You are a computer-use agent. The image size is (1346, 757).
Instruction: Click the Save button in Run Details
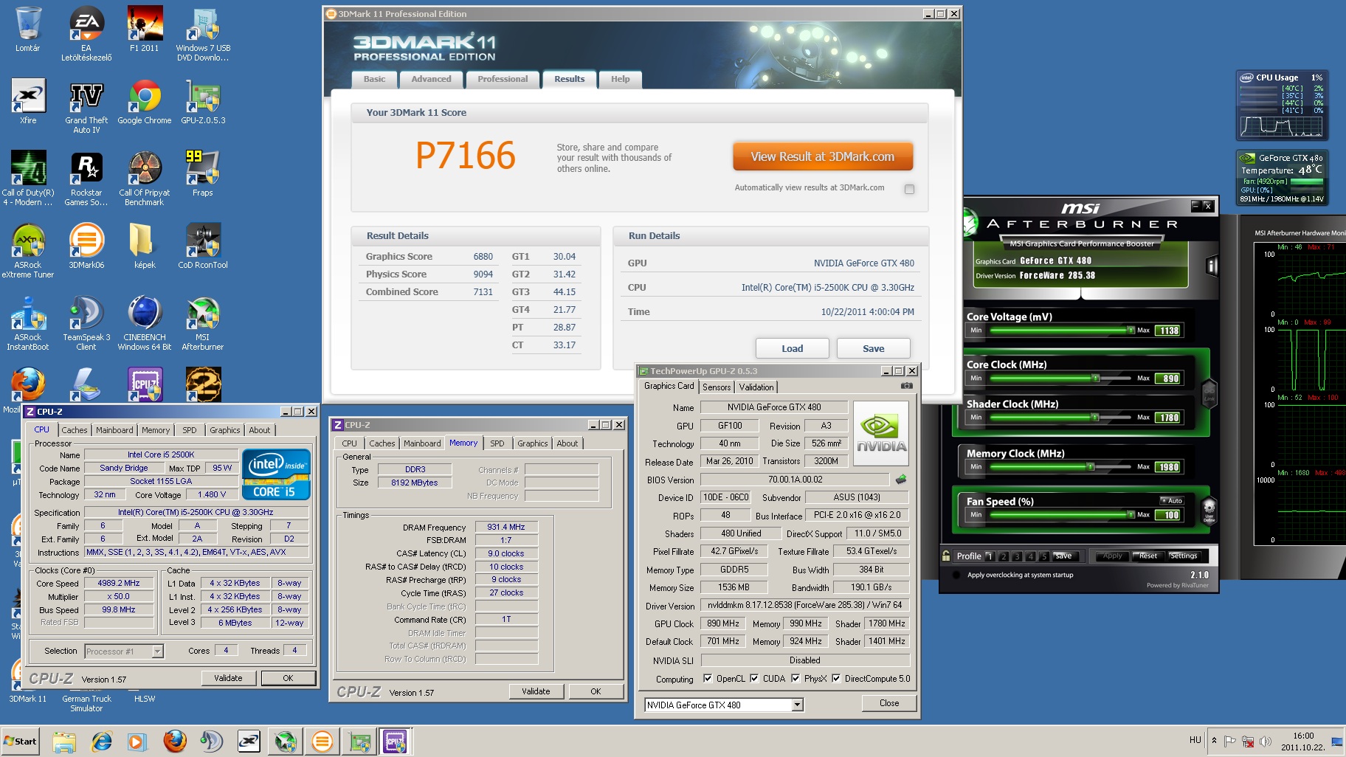click(874, 348)
